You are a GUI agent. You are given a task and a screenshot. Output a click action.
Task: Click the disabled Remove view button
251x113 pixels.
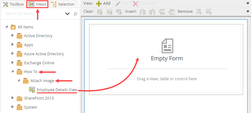coord(144,3)
